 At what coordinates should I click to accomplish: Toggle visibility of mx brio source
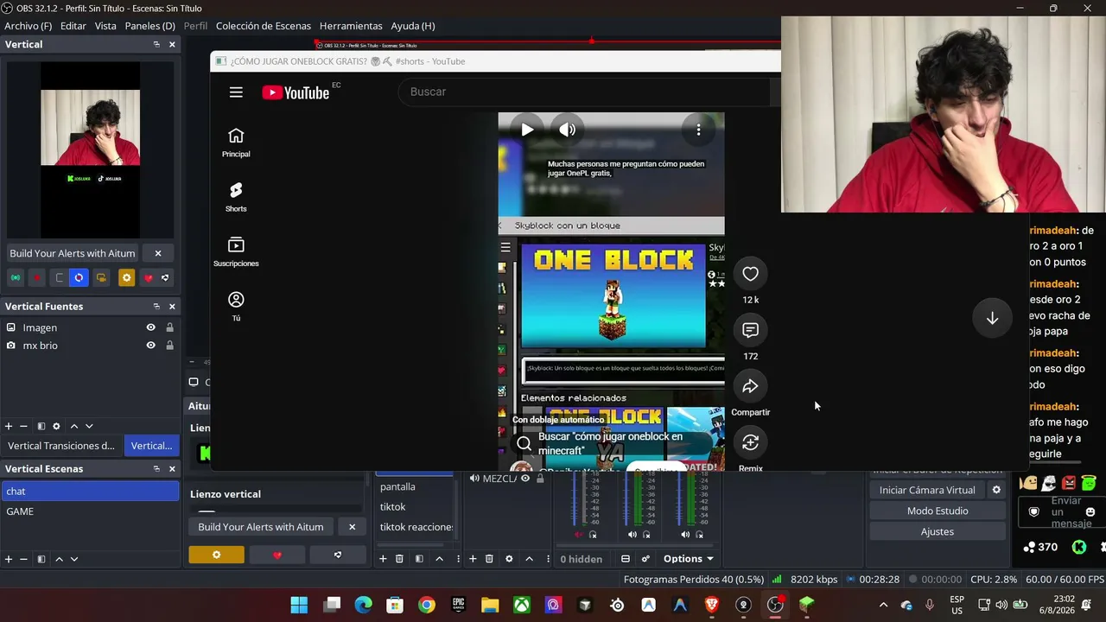150,346
